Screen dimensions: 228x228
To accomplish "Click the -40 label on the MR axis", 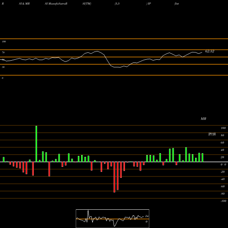I will pos(223,179).
